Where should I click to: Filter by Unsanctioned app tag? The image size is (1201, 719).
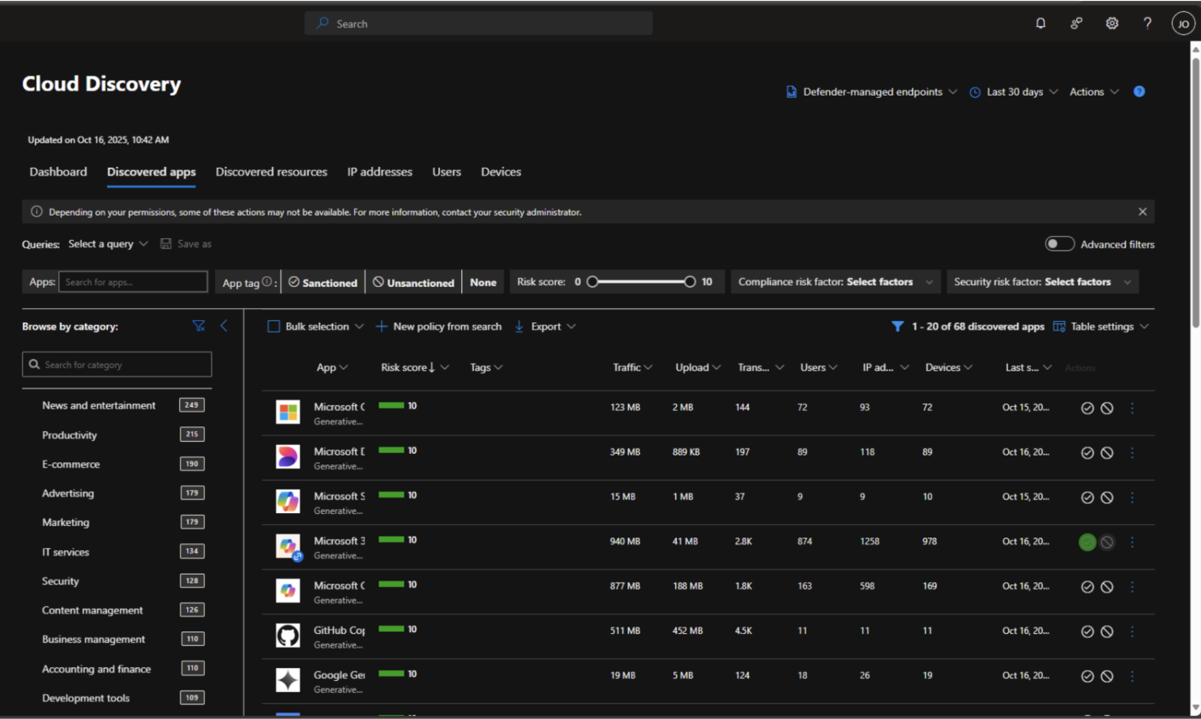(x=413, y=282)
